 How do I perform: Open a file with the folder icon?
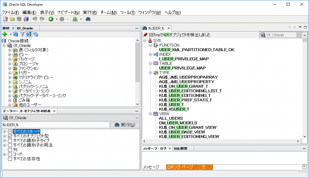[x=12, y=19]
